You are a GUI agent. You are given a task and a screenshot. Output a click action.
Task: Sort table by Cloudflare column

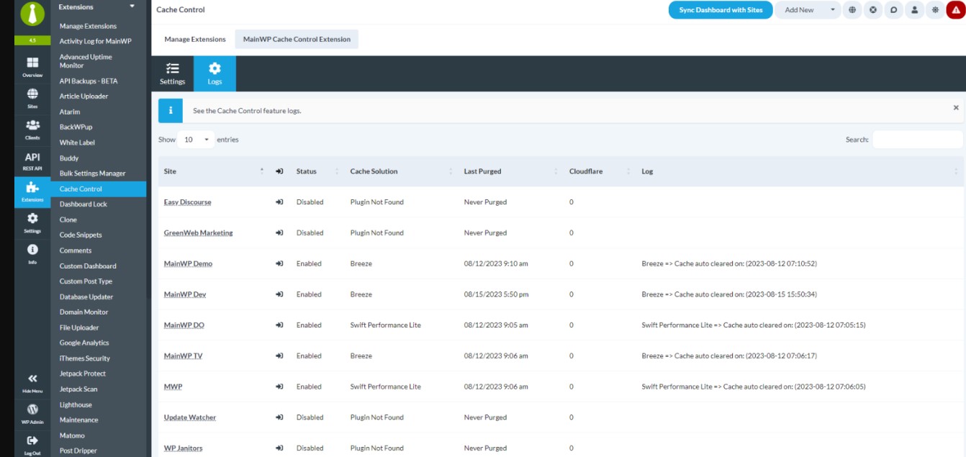point(599,171)
